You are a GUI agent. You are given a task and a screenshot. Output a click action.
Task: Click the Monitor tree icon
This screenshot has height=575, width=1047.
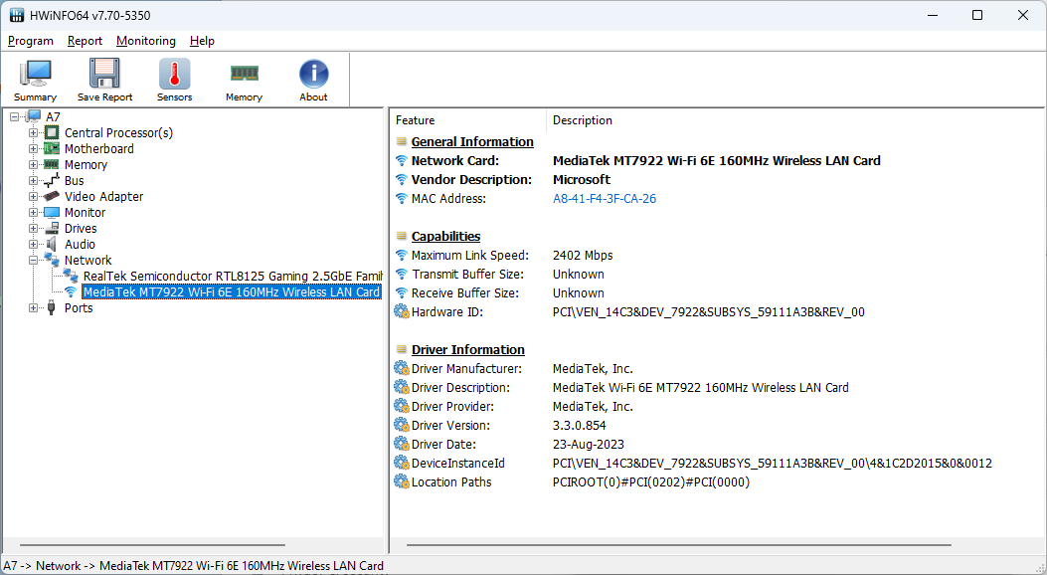coord(52,212)
